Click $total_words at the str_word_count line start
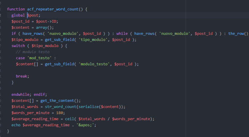 tap(25, 107)
